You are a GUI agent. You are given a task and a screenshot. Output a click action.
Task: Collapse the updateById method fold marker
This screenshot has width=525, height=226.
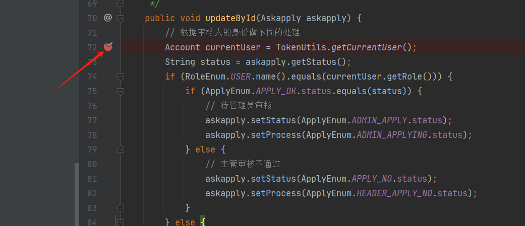121,19
